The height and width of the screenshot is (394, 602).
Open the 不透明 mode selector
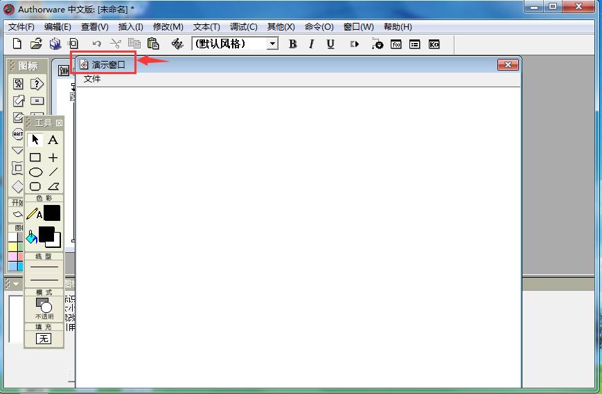(x=44, y=308)
